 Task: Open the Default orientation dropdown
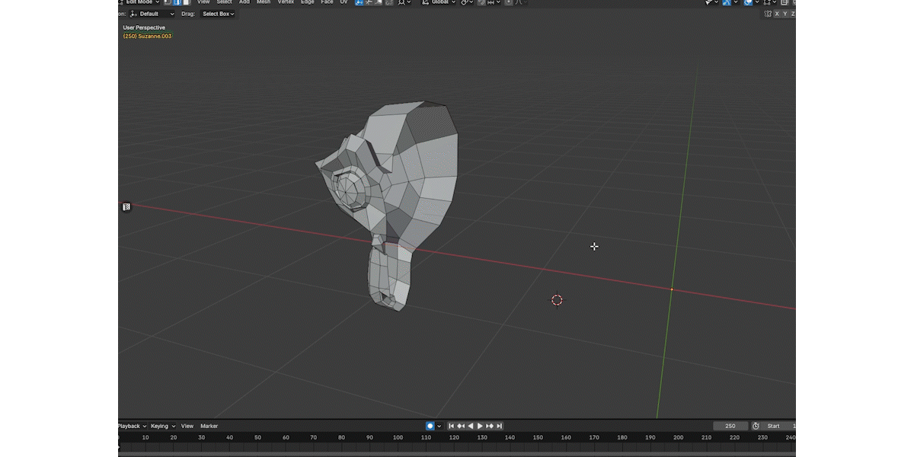[152, 14]
